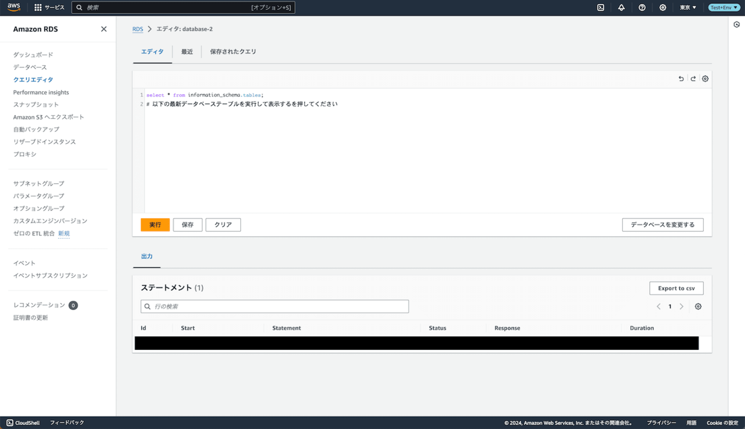745x429 pixels.
Task: Click the comment on editor line 2
Action: point(242,104)
